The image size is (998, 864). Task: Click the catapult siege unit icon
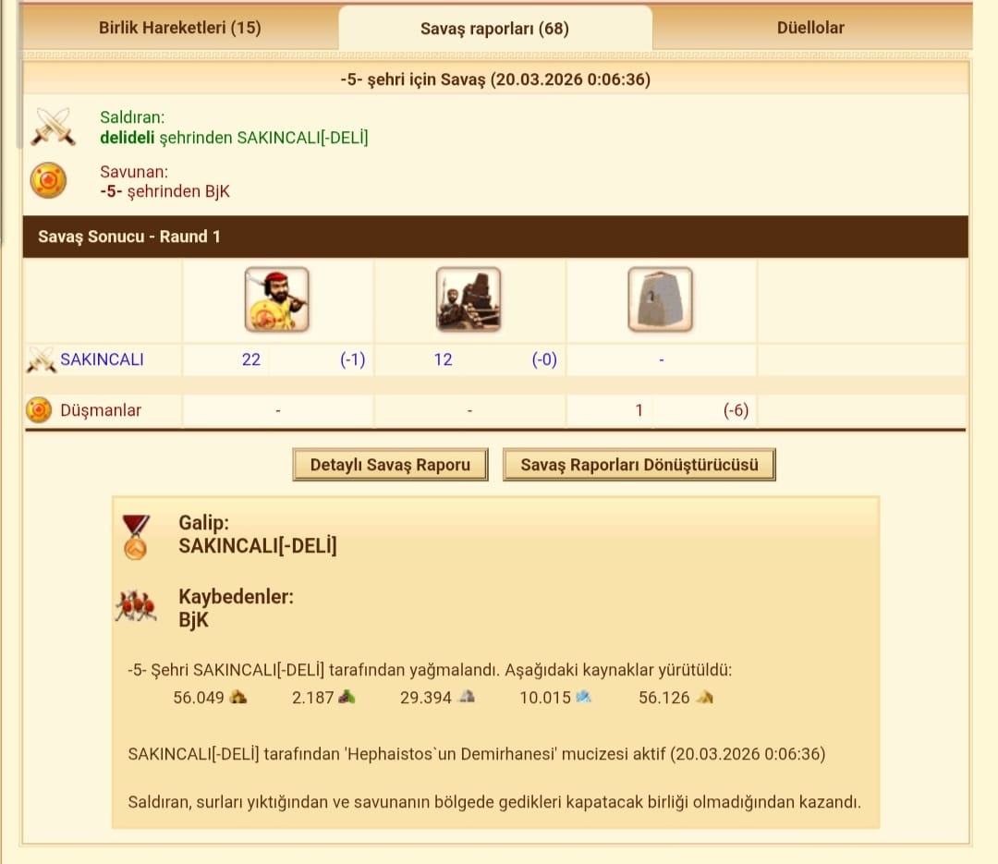pyautogui.click(x=469, y=299)
